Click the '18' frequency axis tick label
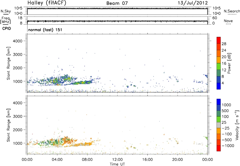The width and height of the screenshot is (240, 166). pyautogui.click(x=20, y=18)
